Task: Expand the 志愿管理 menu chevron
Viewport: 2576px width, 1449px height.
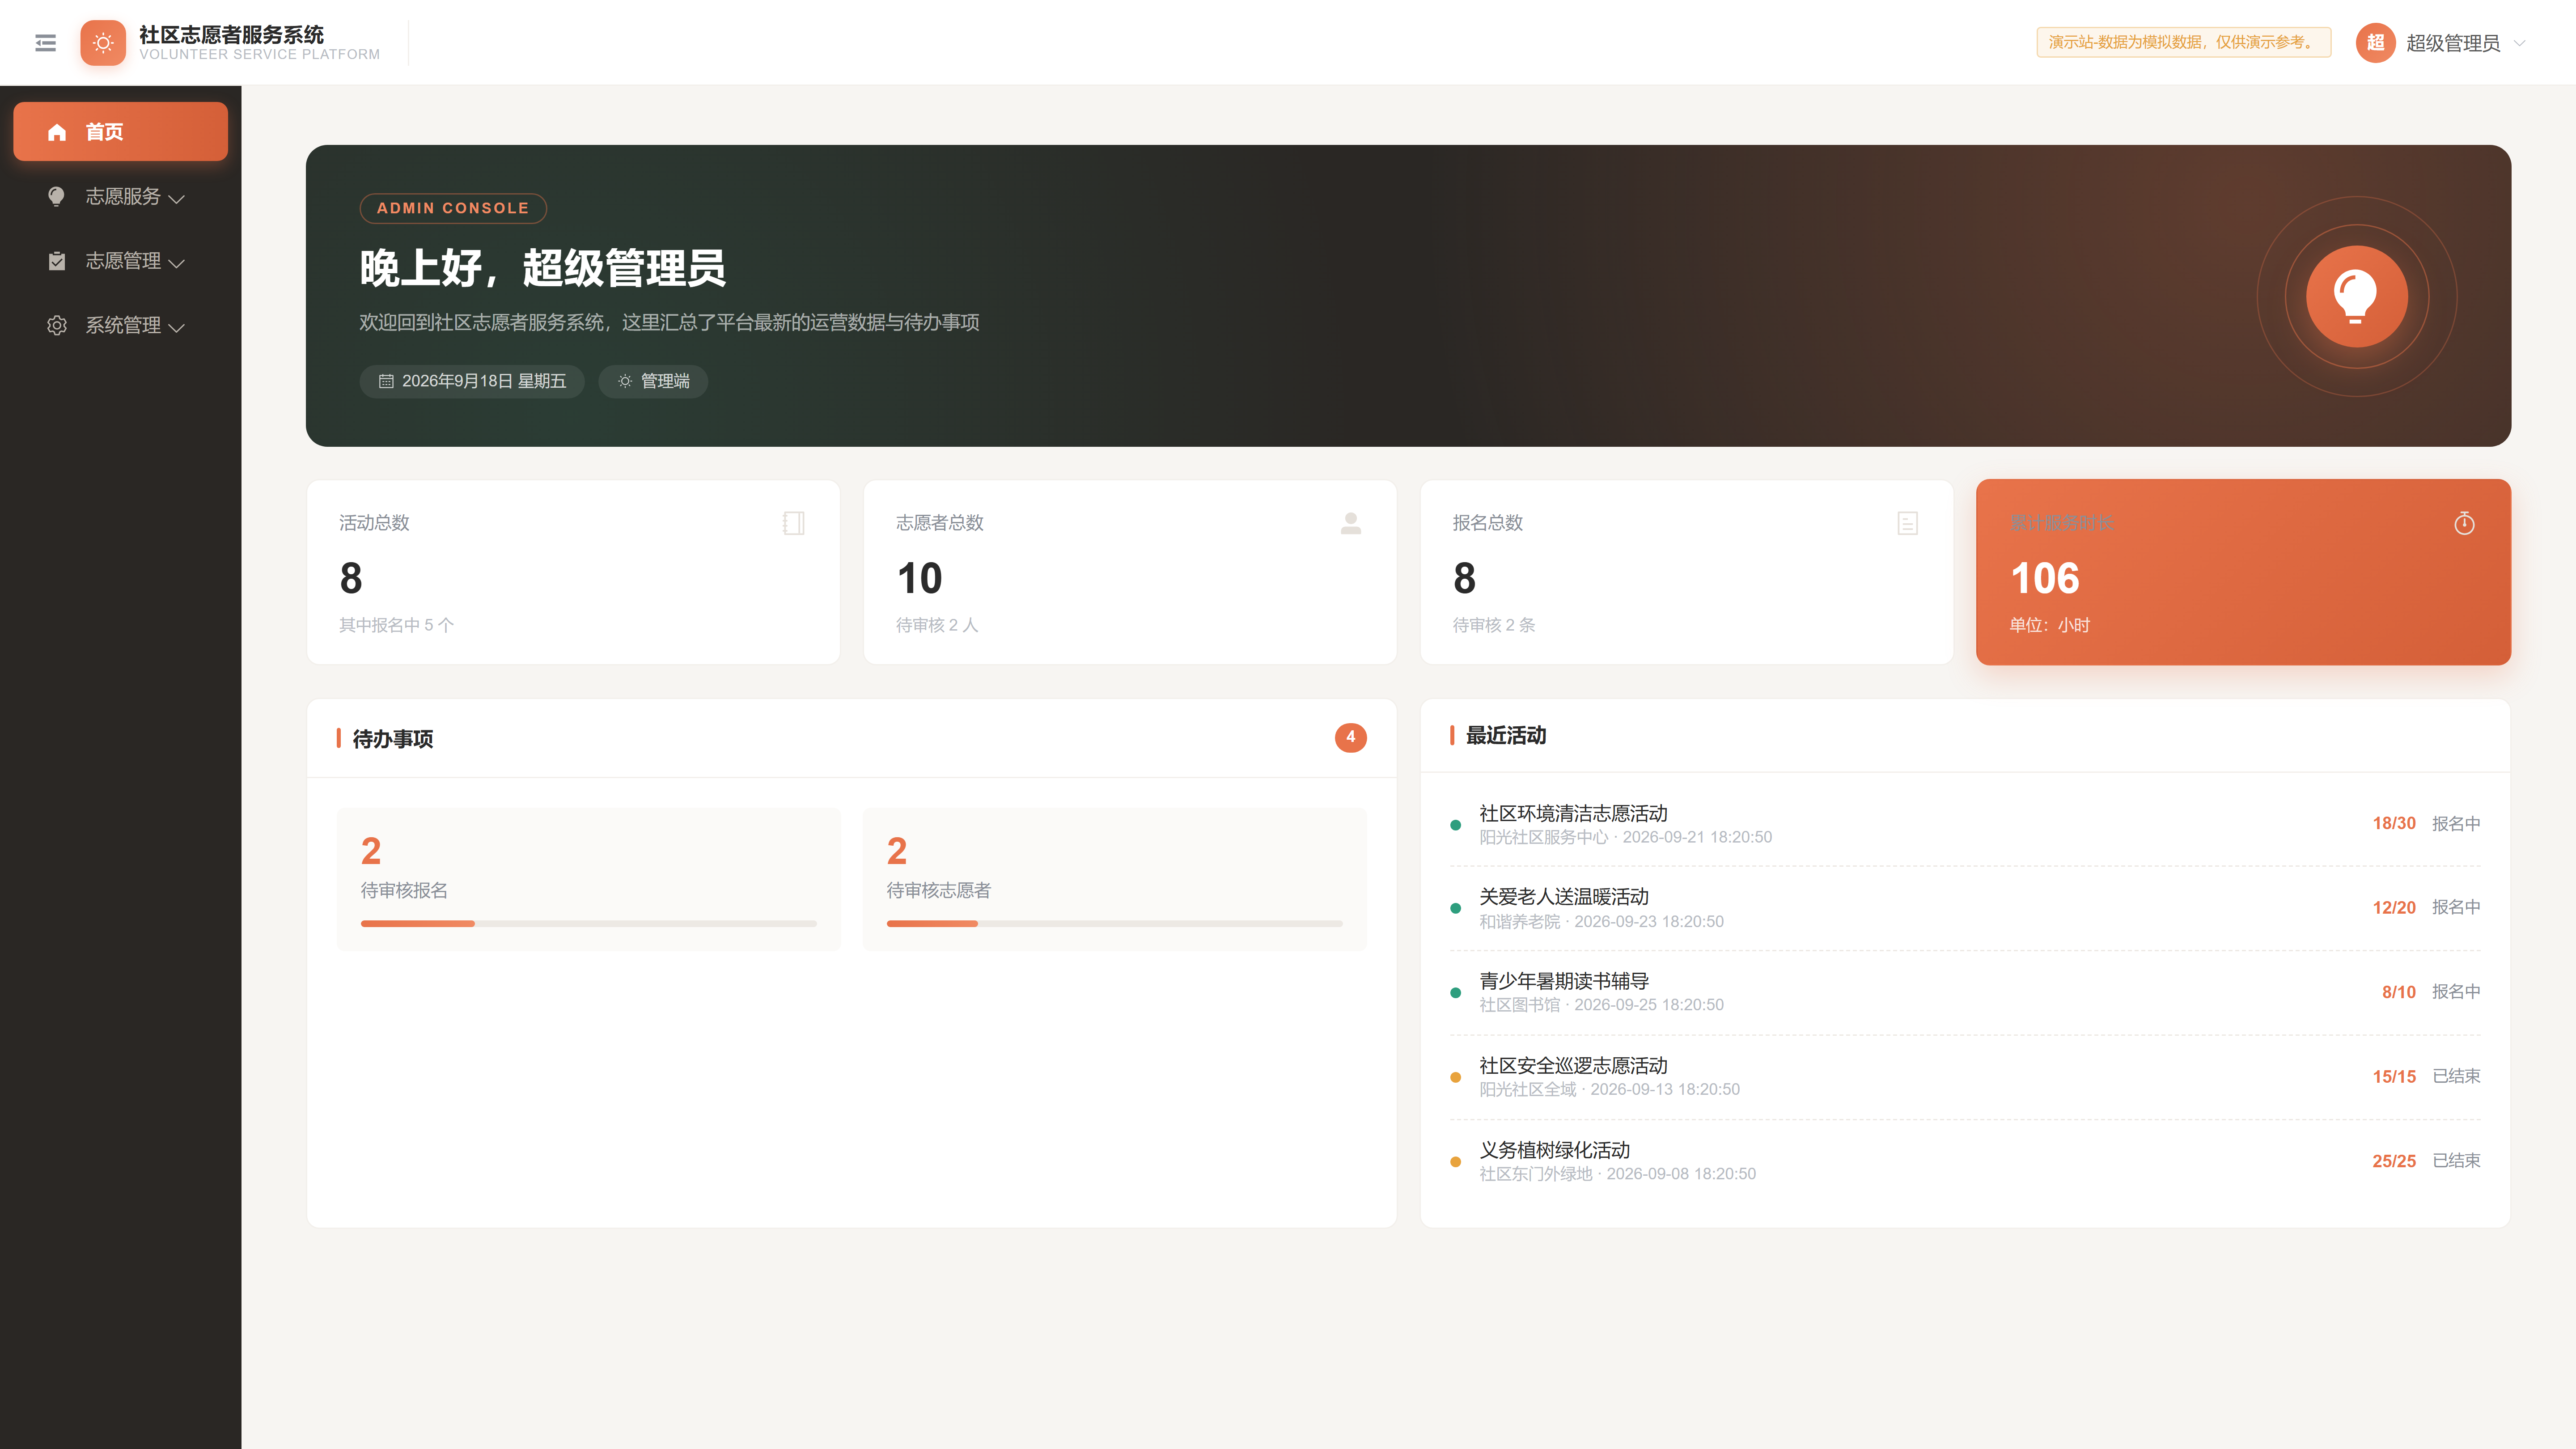Action: pos(177,263)
